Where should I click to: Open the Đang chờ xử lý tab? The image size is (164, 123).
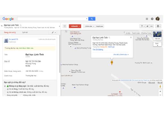pos(10,32)
